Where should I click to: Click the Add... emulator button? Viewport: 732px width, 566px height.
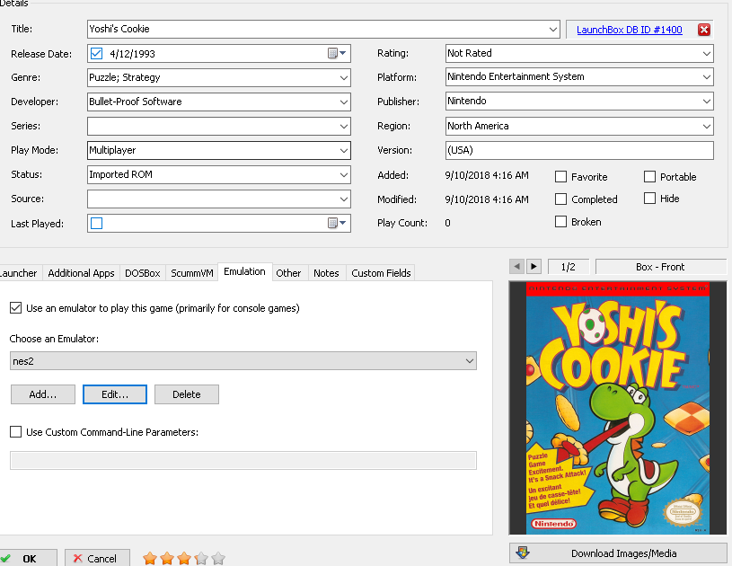tap(43, 394)
